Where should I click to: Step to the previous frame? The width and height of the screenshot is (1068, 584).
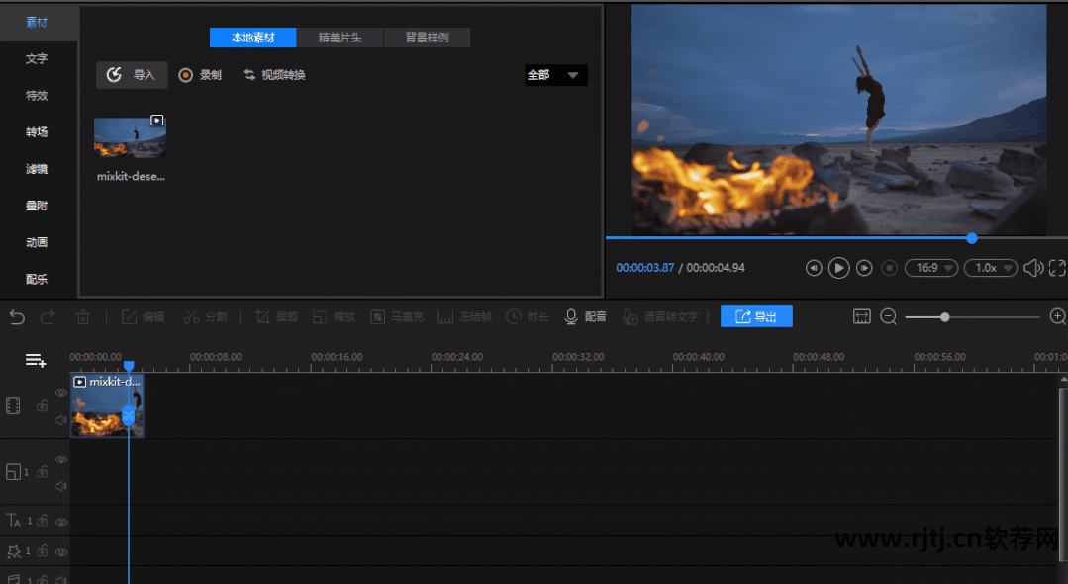click(814, 268)
